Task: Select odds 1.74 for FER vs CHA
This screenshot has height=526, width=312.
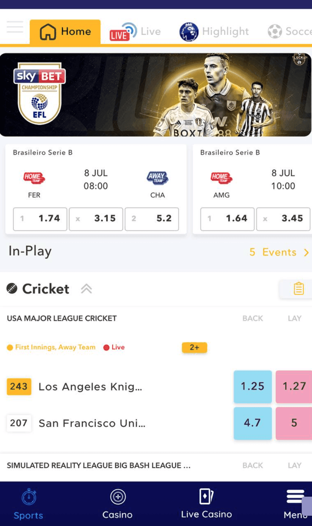Action: [x=40, y=219]
